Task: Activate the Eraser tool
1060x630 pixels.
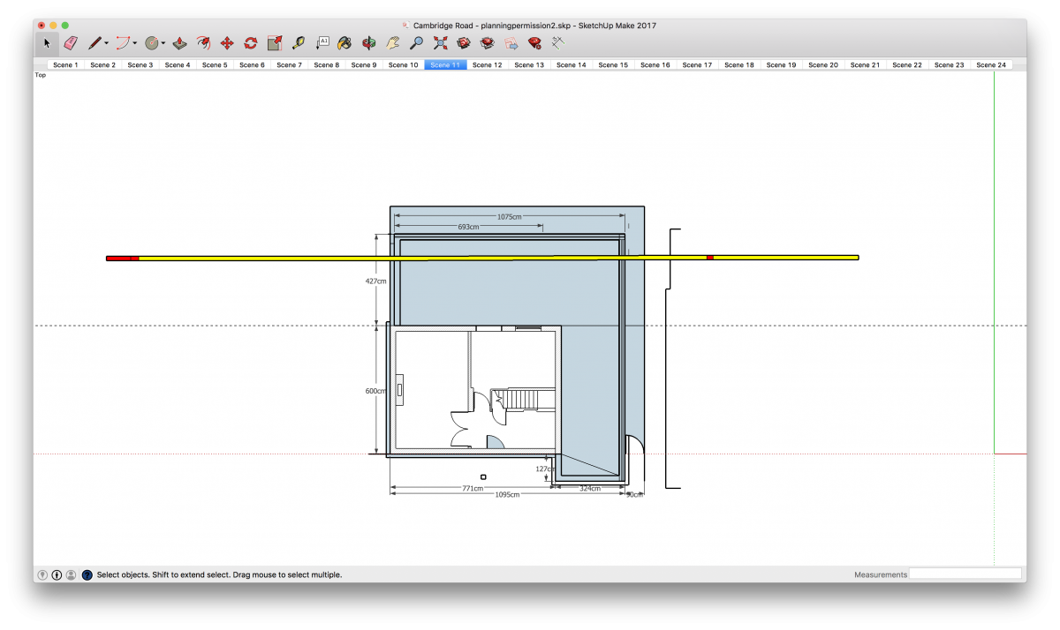Action: [70, 41]
